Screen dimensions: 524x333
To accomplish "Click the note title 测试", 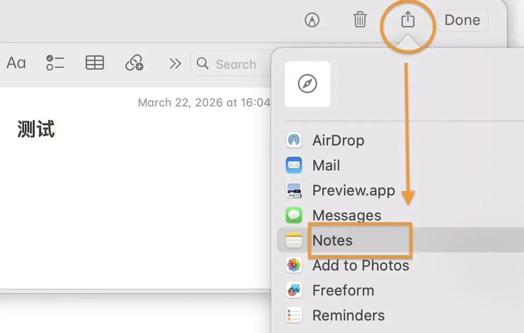I will pos(36,129).
